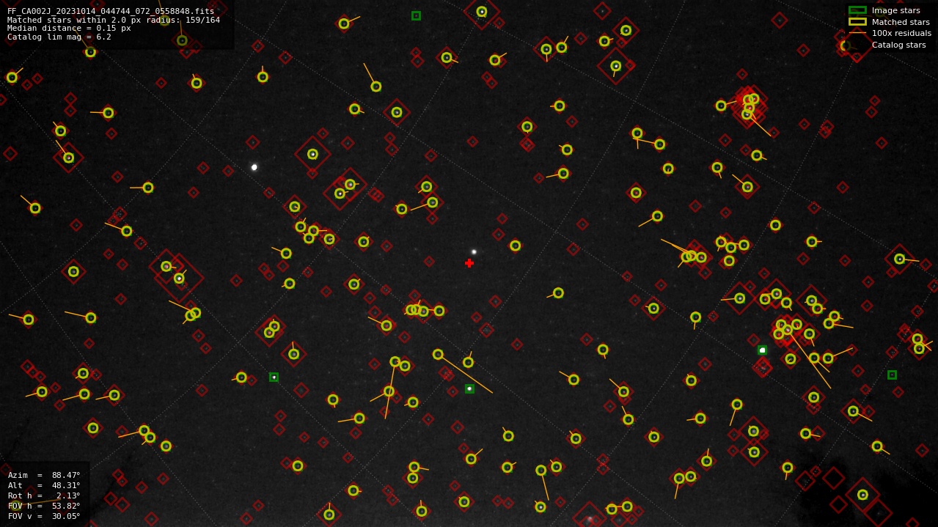Select the FITS file name in the header
Image resolution: width=938 pixels, height=527 pixels.
(x=111, y=11)
